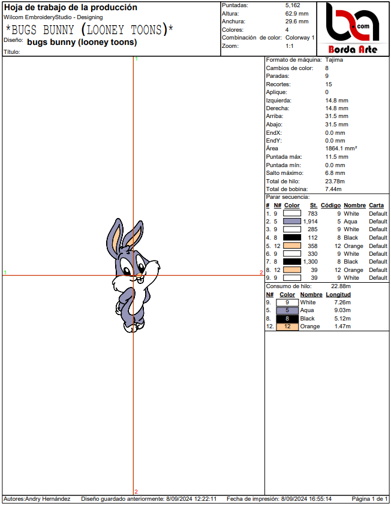Click 'Autores:Andry Hernández' in footer

tap(37, 499)
